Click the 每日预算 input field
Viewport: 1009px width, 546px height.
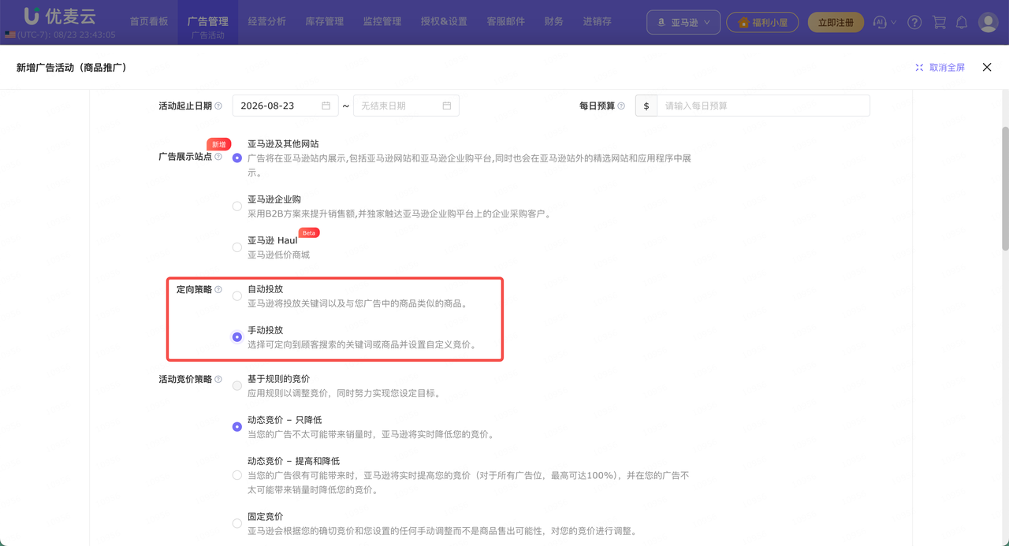tap(764, 106)
